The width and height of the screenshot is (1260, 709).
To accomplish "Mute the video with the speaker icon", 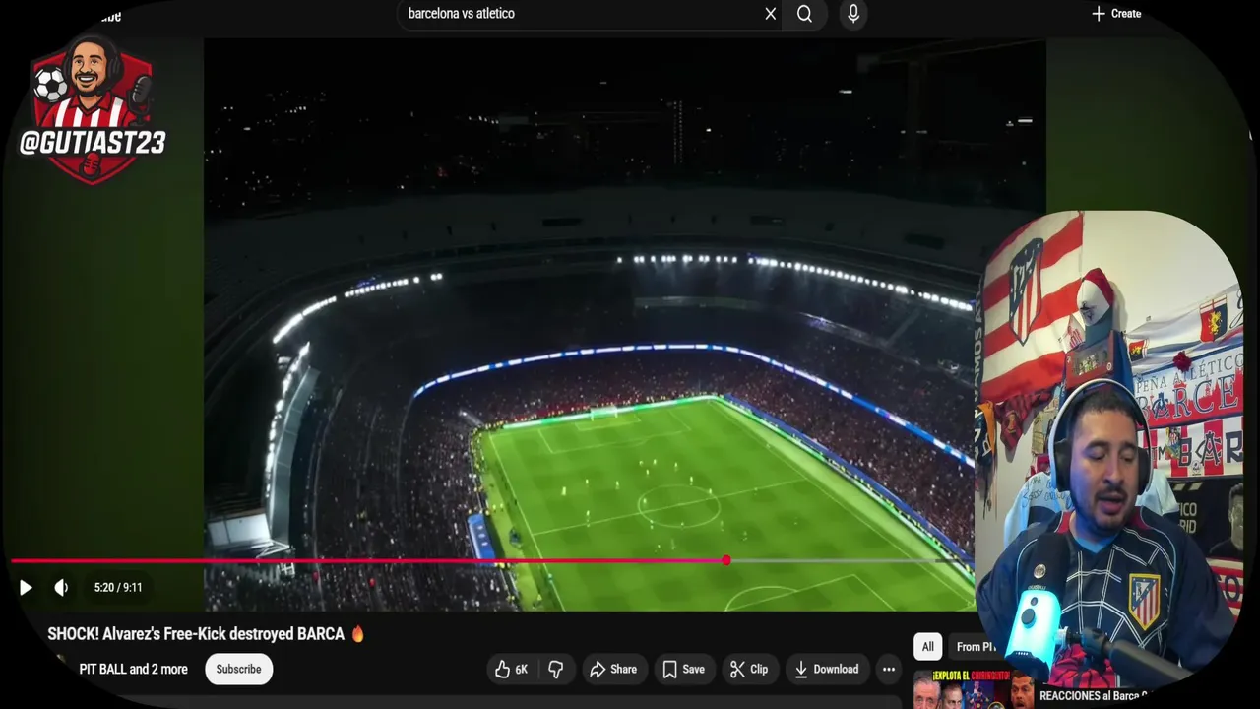I will point(61,588).
